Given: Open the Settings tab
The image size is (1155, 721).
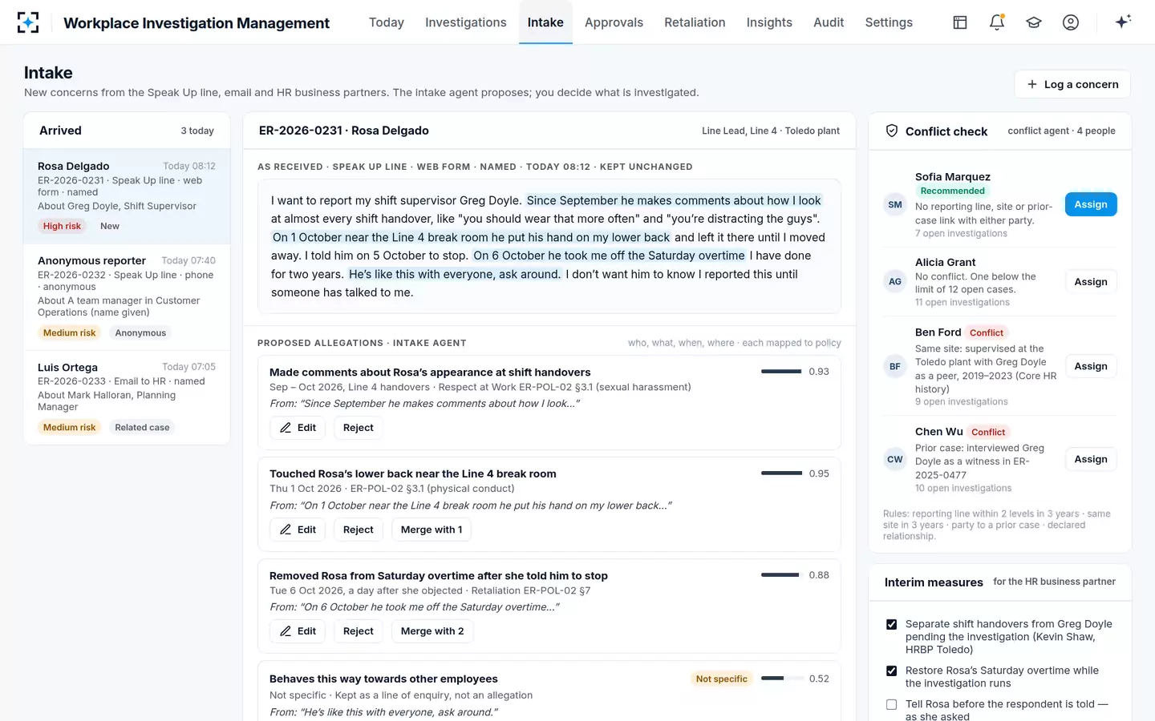Looking at the screenshot, I should pyautogui.click(x=889, y=22).
